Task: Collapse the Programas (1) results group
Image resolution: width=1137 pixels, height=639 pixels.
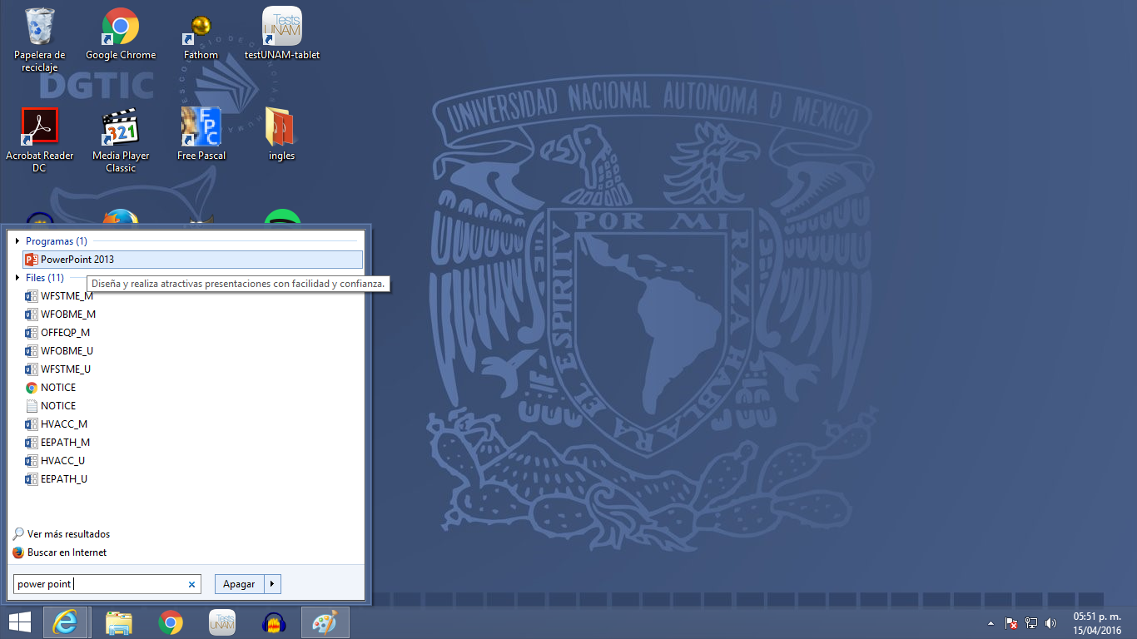Action: coord(17,241)
